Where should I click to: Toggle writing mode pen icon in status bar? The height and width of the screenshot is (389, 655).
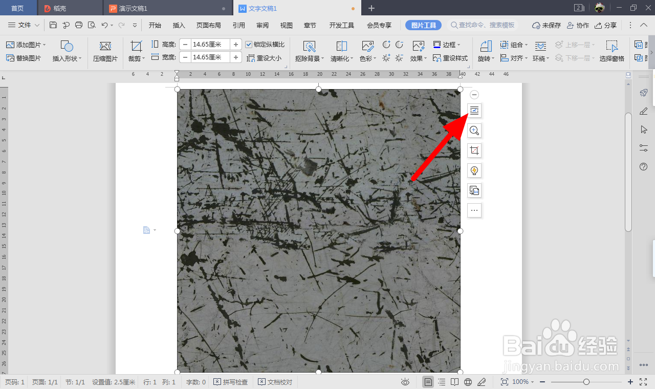click(482, 382)
